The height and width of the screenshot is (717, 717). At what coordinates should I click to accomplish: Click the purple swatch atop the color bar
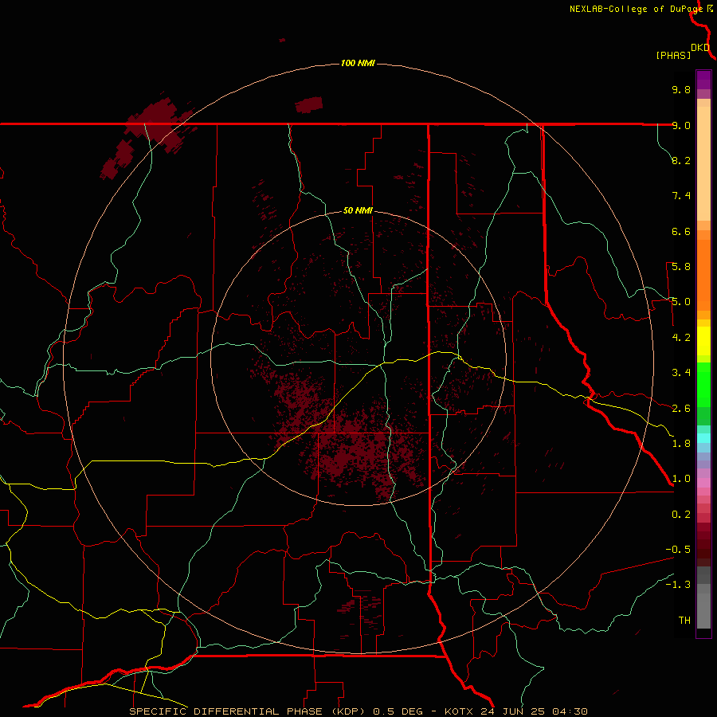703,80
